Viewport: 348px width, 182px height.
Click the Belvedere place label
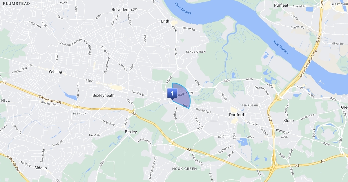pyautogui.click(x=120, y=10)
